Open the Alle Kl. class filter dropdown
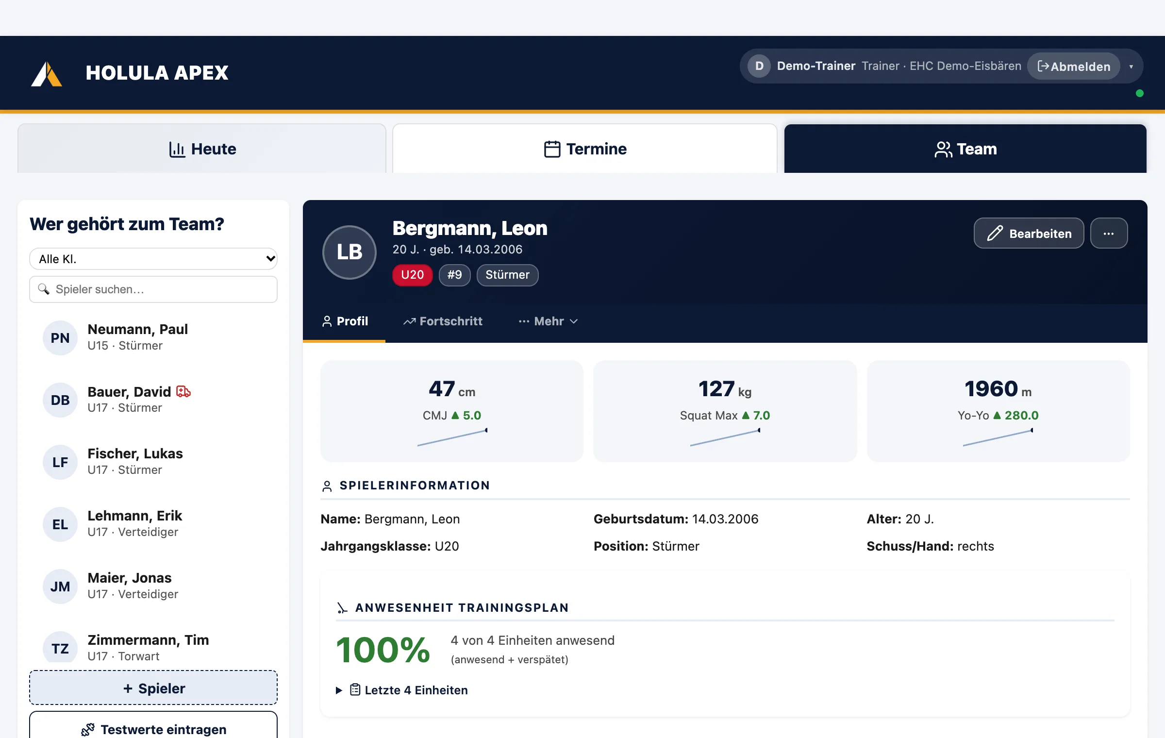 (153, 259)
